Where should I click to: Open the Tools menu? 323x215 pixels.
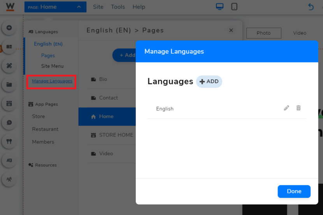118,7
